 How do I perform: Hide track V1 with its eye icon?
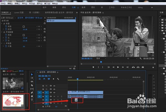54,93
